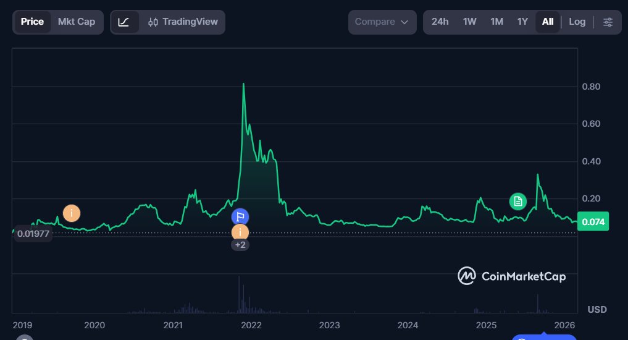
Task: Select the 24h time range
Action: coord(440,22)
